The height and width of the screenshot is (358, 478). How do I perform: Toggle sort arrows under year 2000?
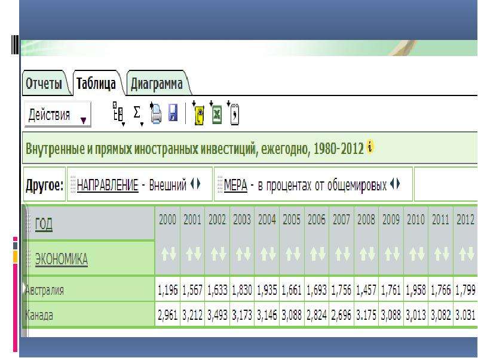tap(168, 254)
